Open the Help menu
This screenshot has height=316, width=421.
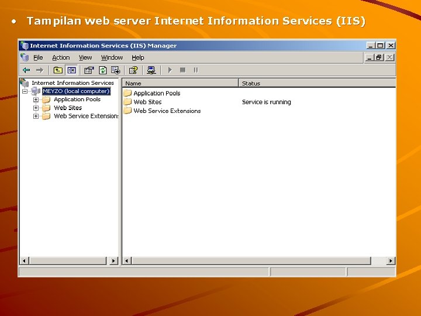tap(138, 57)
